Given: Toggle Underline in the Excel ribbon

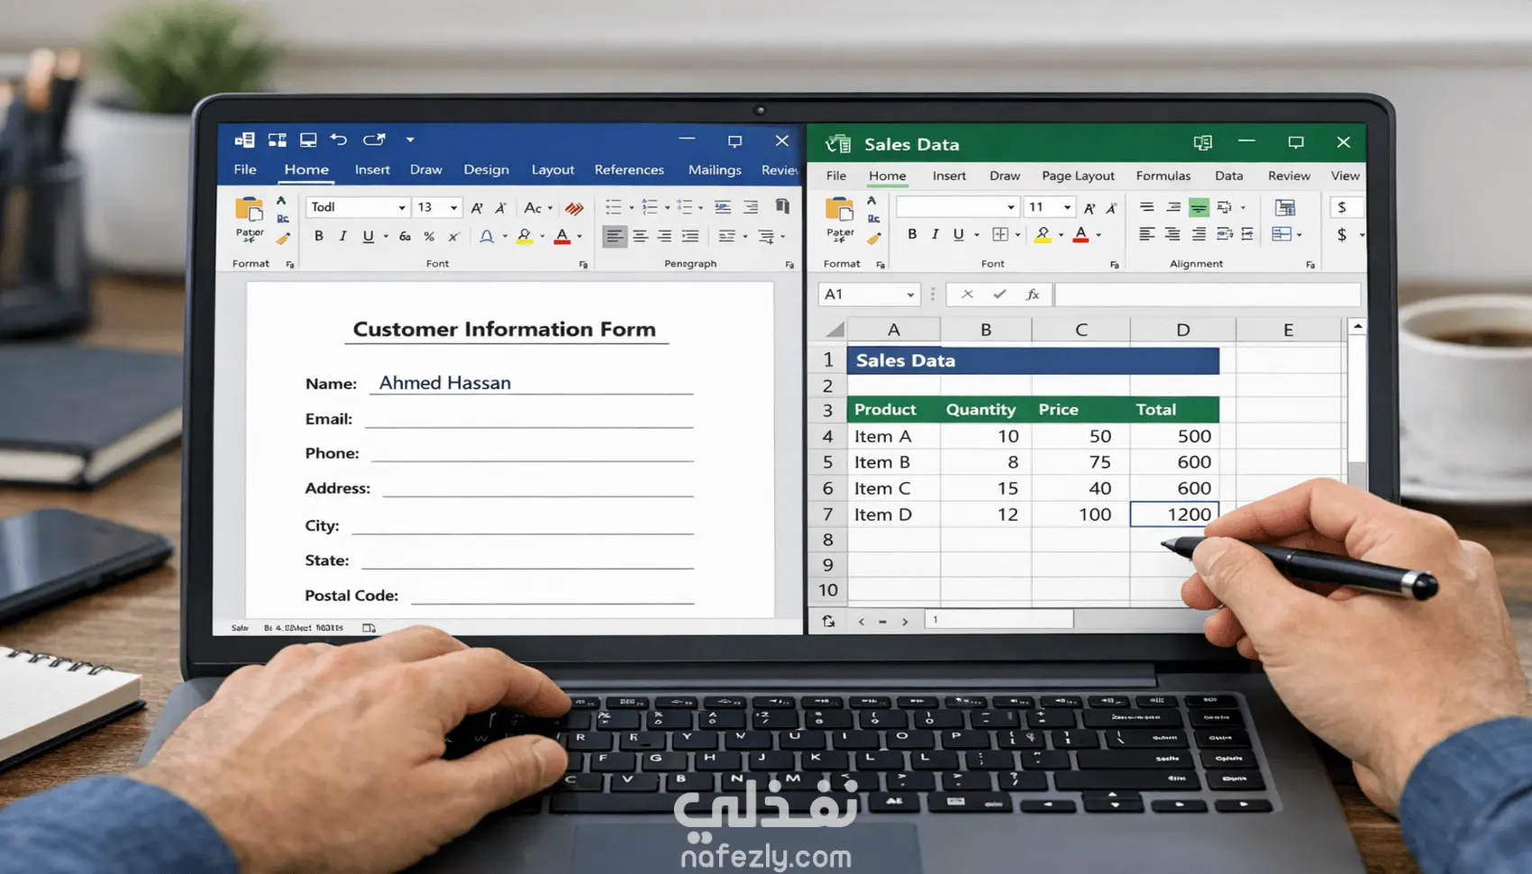Looking at the screenshot, I should (x=959, y=234).
